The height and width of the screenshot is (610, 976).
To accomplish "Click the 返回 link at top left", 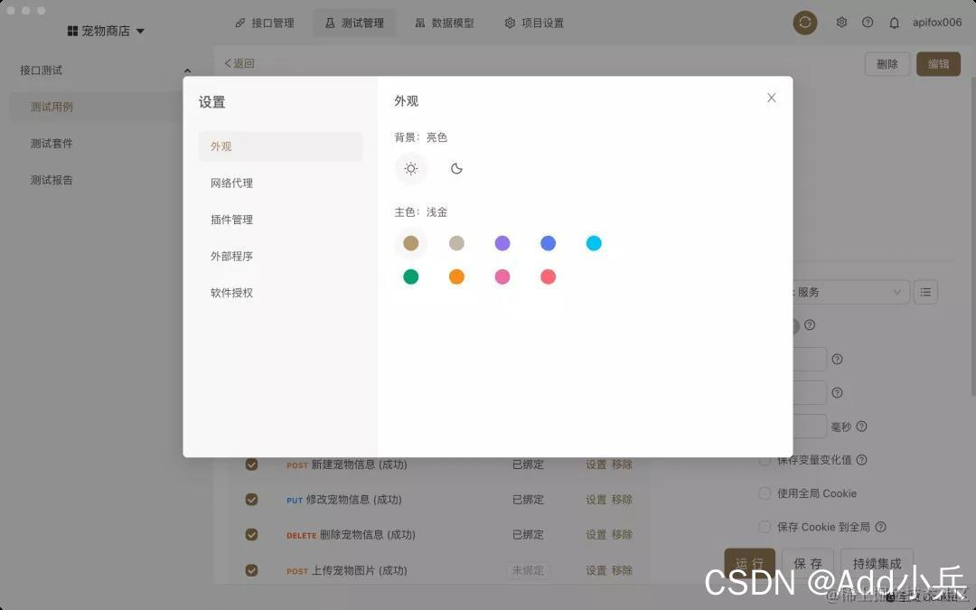I will tap(238, 63).
